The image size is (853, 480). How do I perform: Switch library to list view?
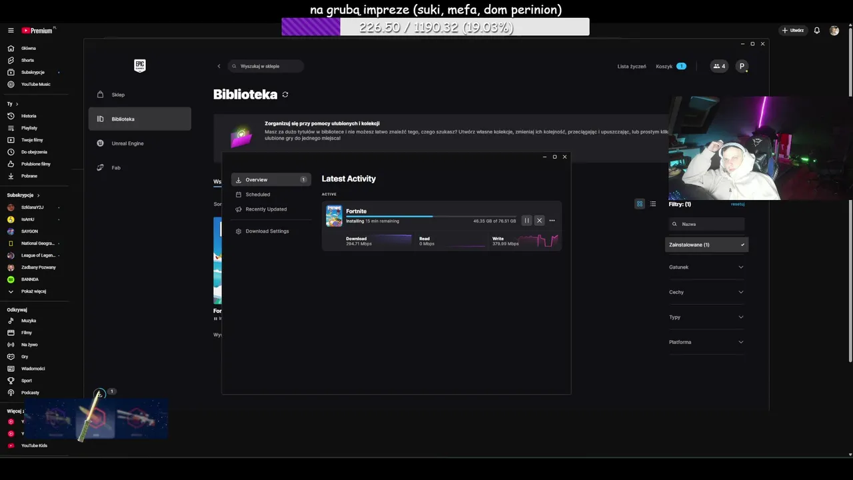pyautogui.click(x=653, y=204)
